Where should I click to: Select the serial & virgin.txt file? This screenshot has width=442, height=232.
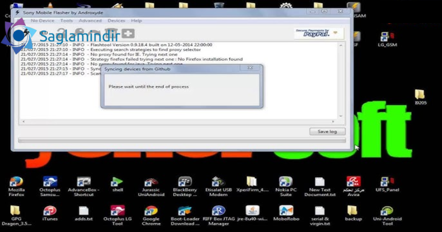[x=320, y=215]
